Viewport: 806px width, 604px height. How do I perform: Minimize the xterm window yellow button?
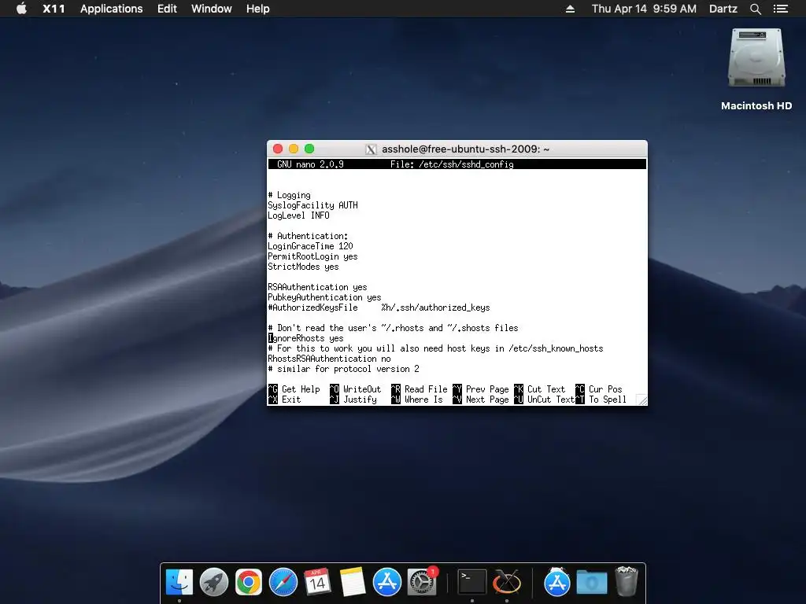pos(294,149)
